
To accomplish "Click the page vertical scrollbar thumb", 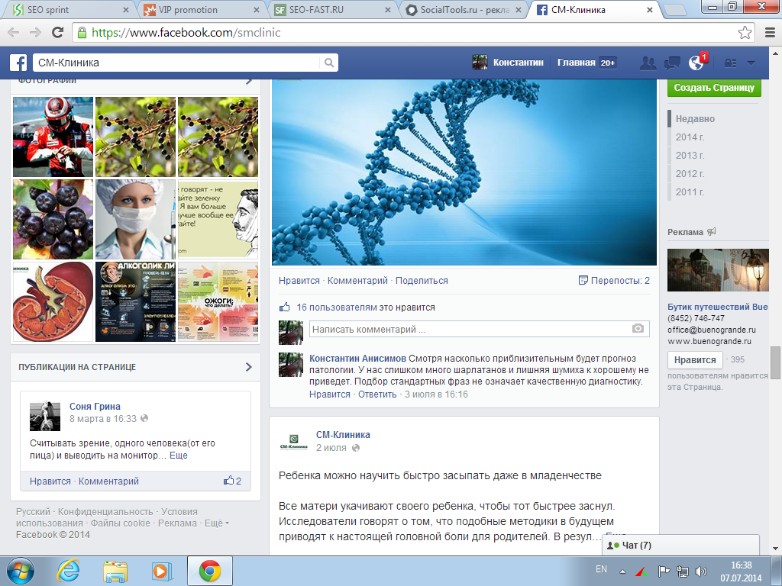I will point(775,362).
